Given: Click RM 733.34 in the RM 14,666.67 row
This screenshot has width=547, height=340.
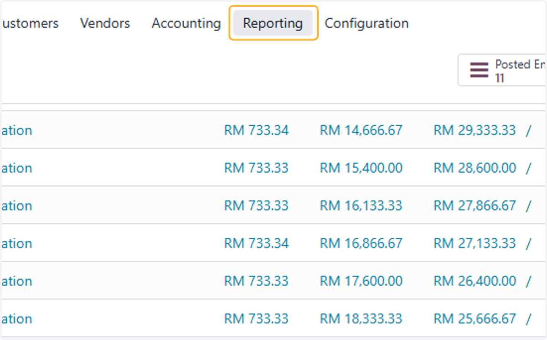Looking at the screenshot, I should [x=256, y=130].
